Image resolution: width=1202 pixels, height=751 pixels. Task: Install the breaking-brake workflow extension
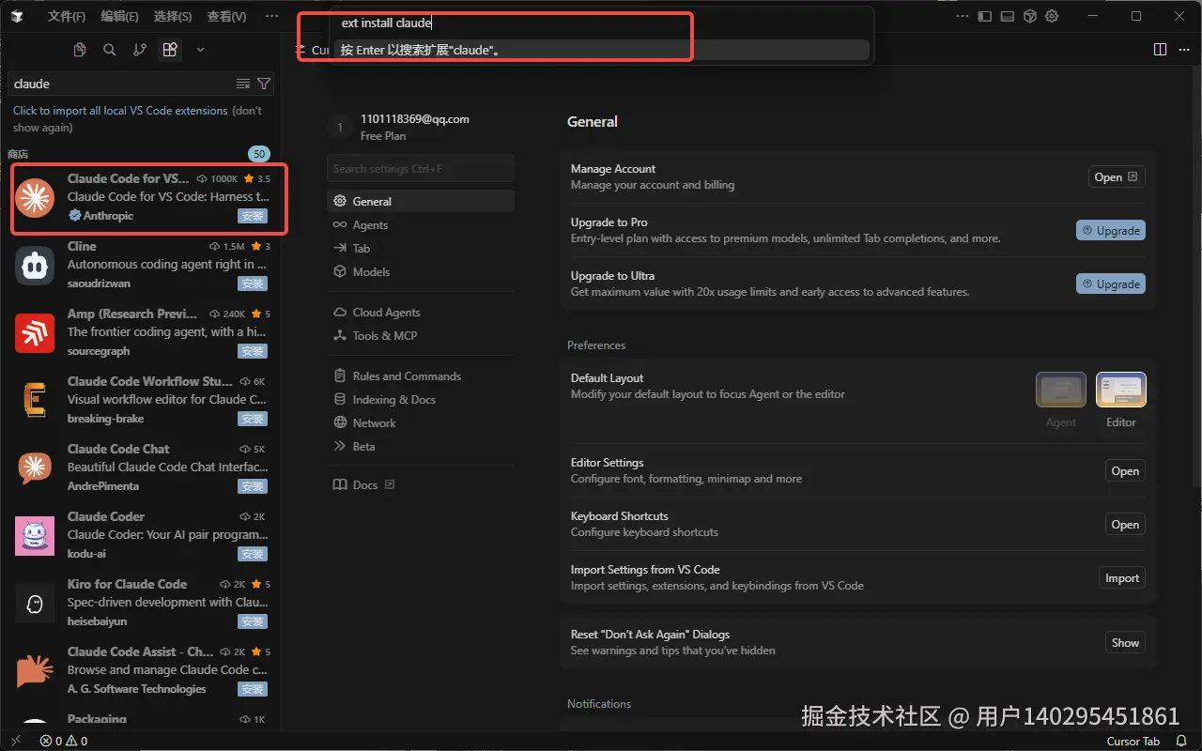[253, 419]
